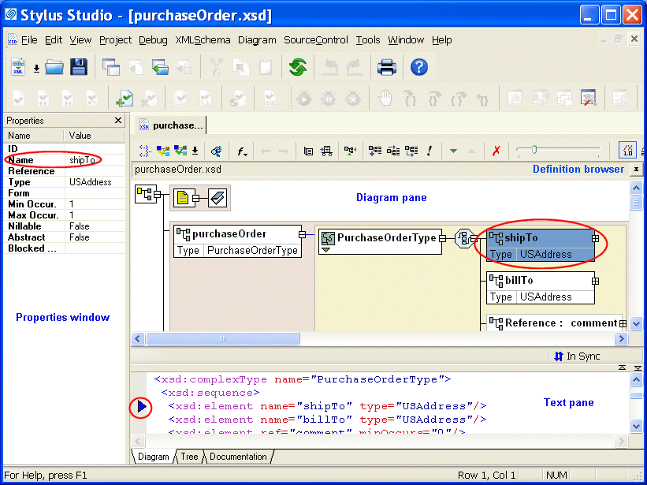
Task: Switch to the Tree tab
Action: coord(189,457)
